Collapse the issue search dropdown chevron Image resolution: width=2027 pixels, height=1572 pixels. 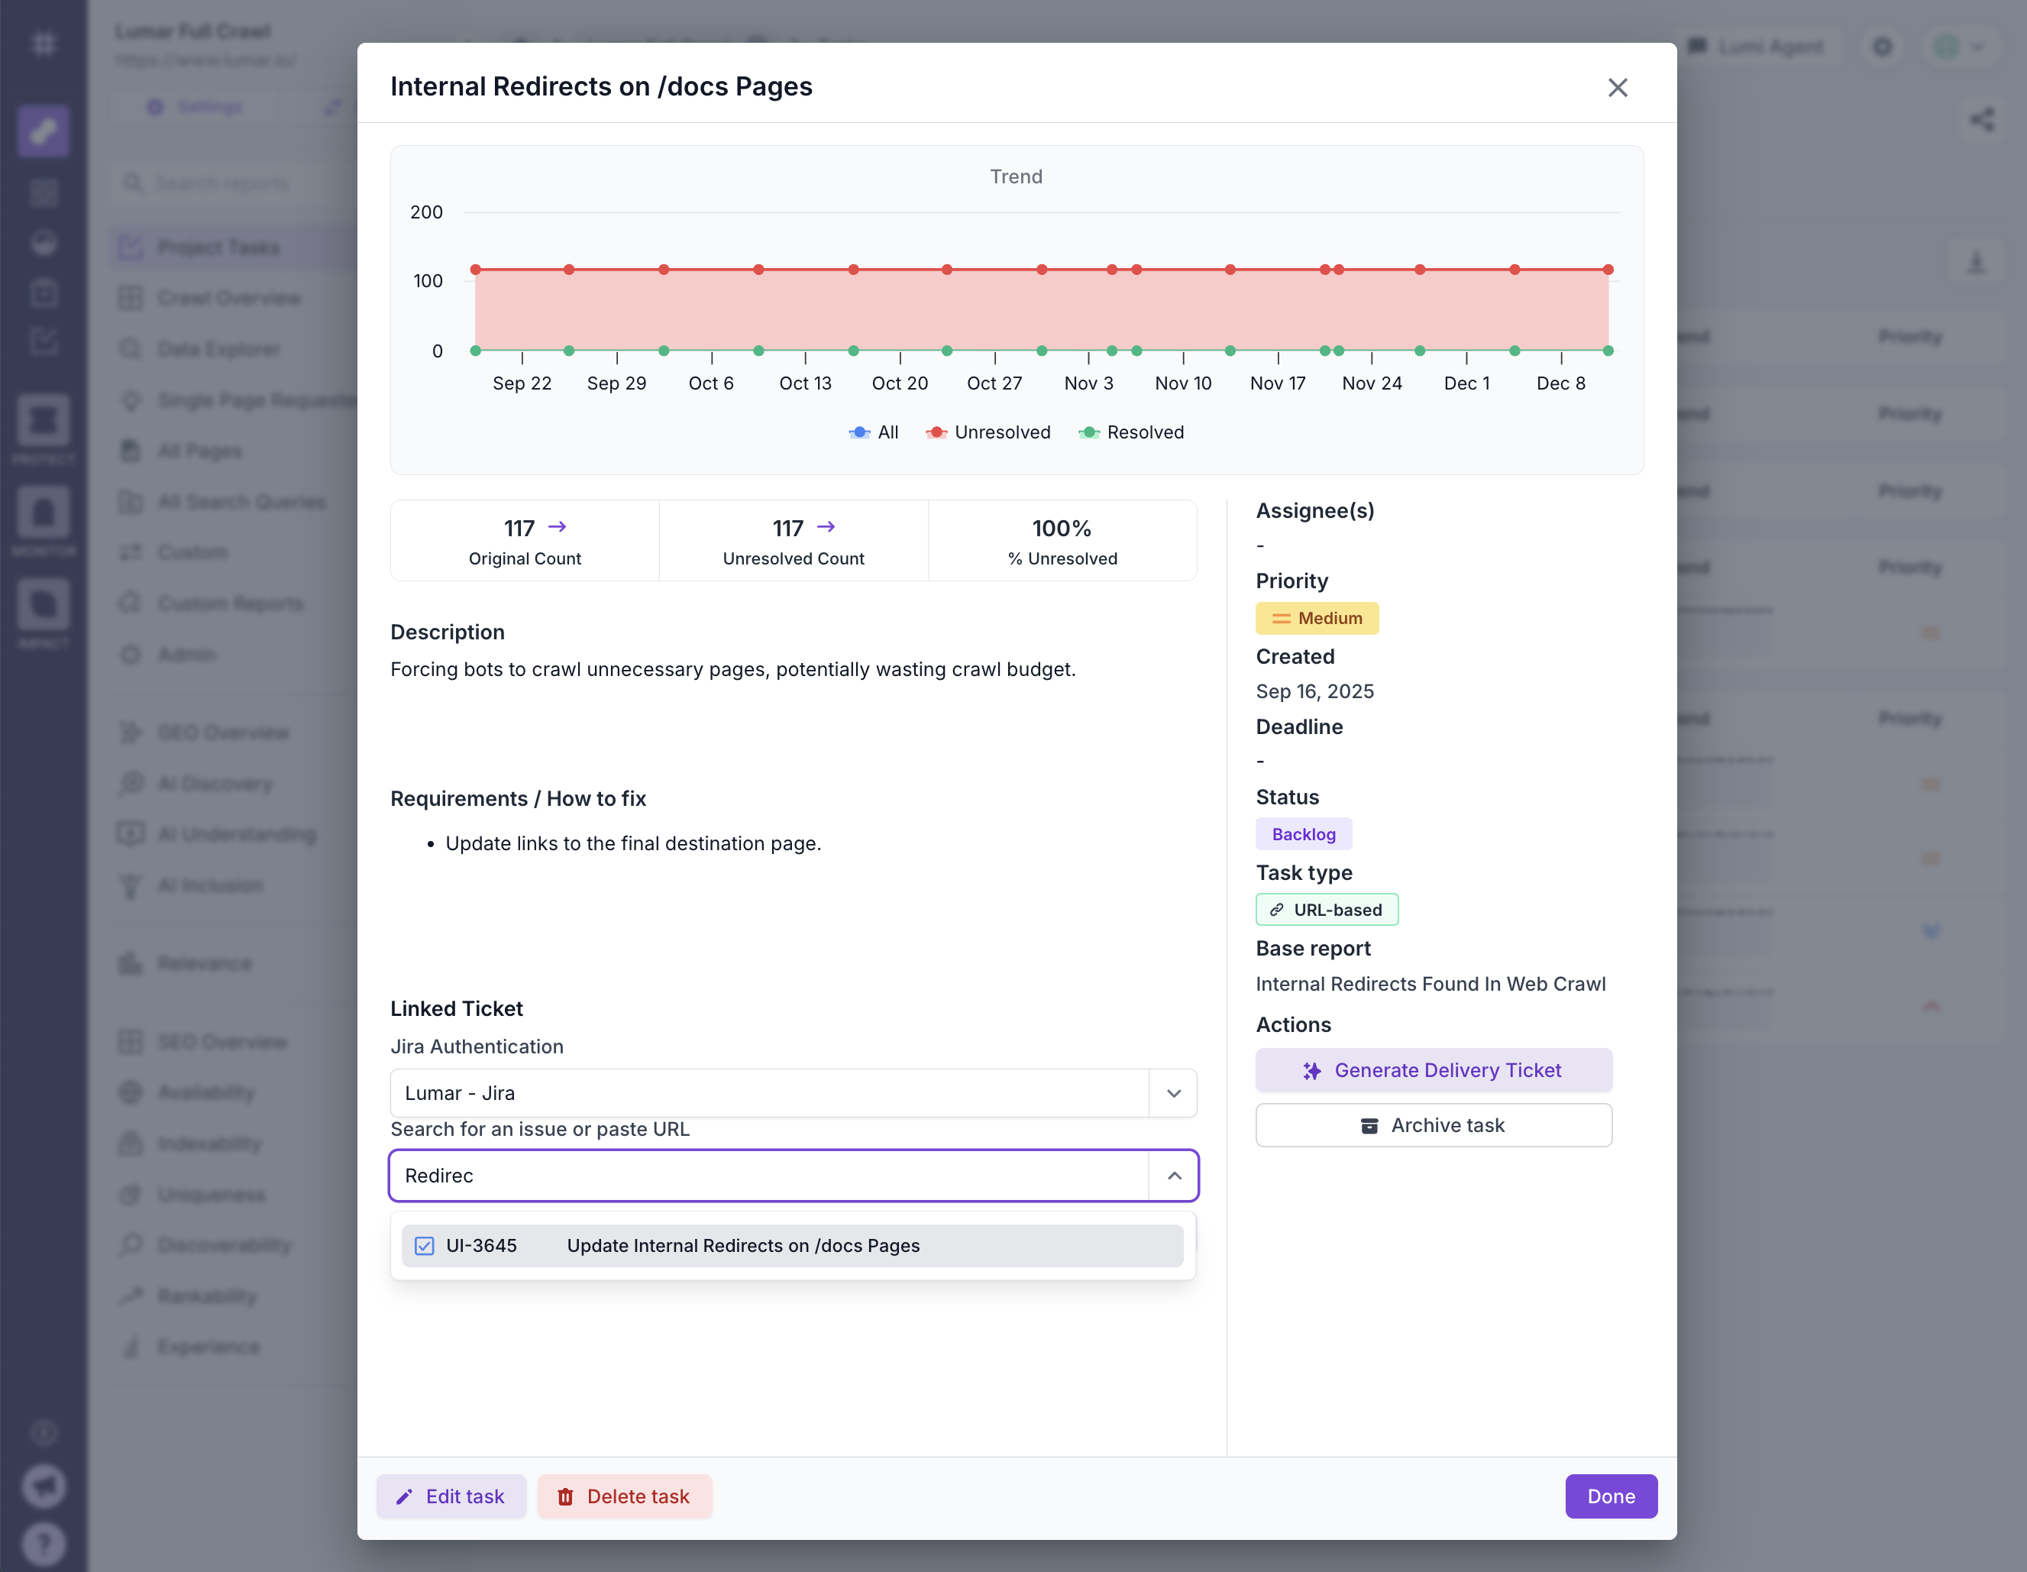click(1173, 1176)
